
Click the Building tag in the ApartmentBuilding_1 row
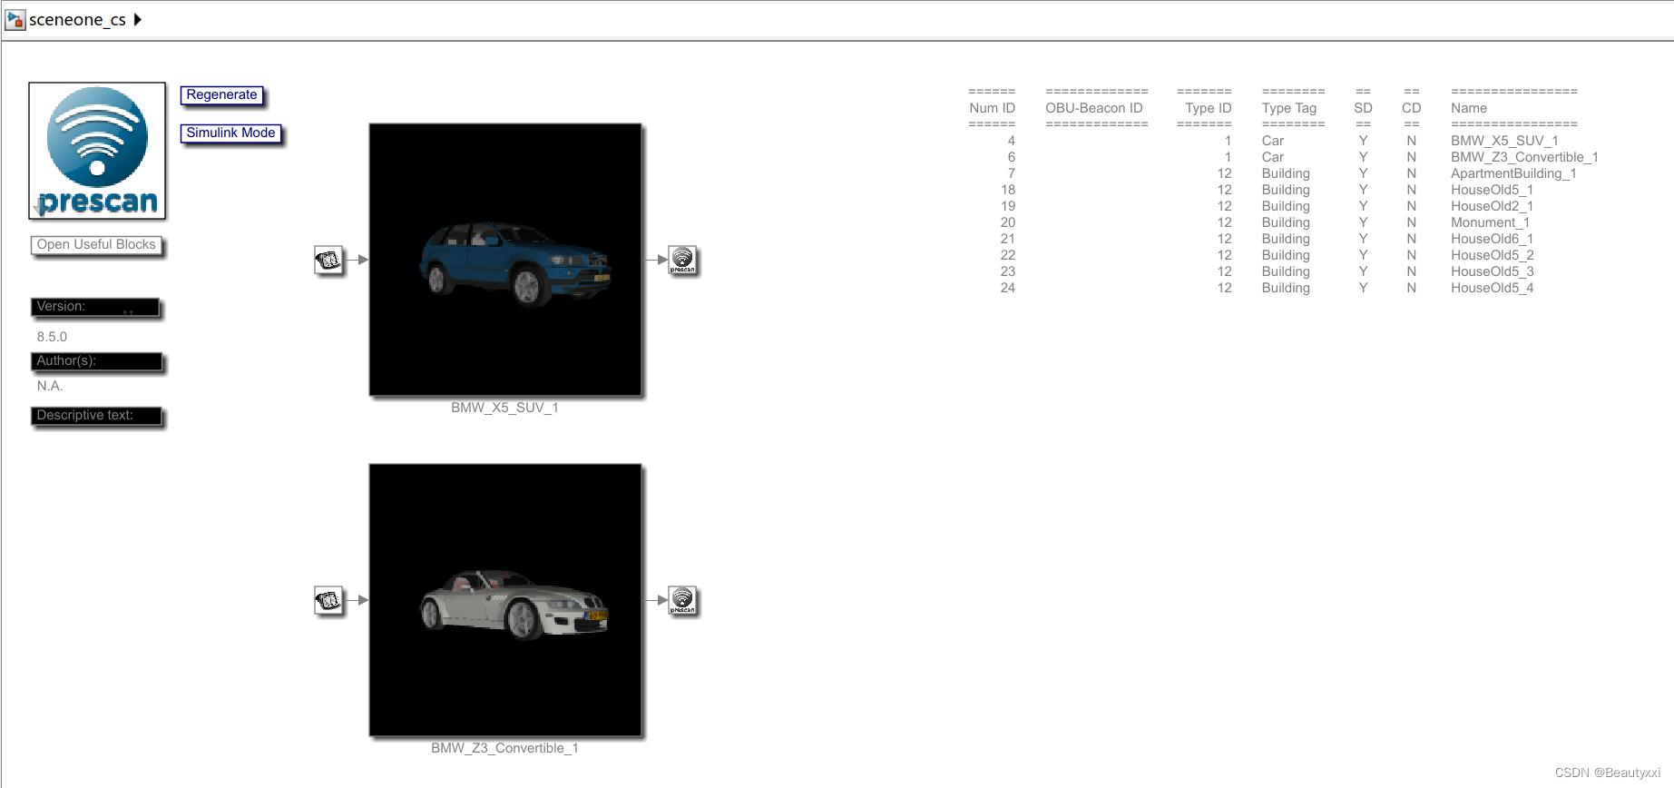[1286, 173]
